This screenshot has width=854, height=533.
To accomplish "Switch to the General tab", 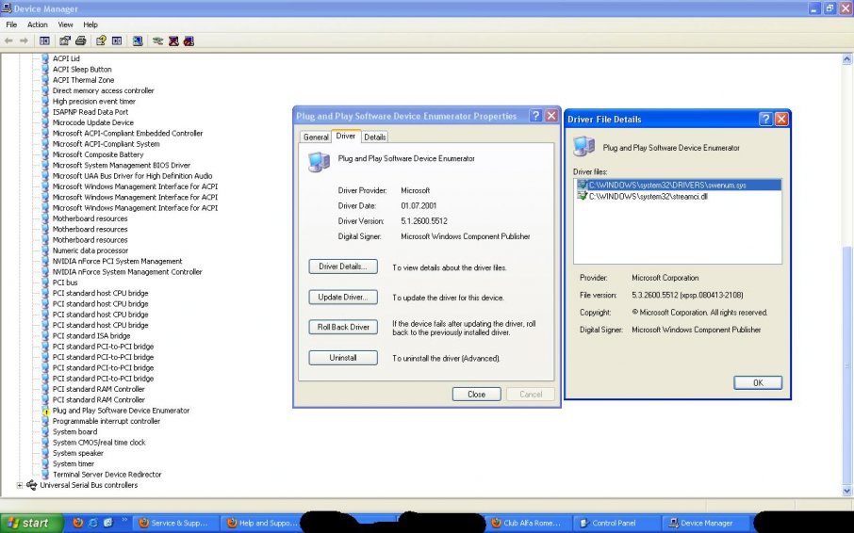I will click(x=316, y=137).
